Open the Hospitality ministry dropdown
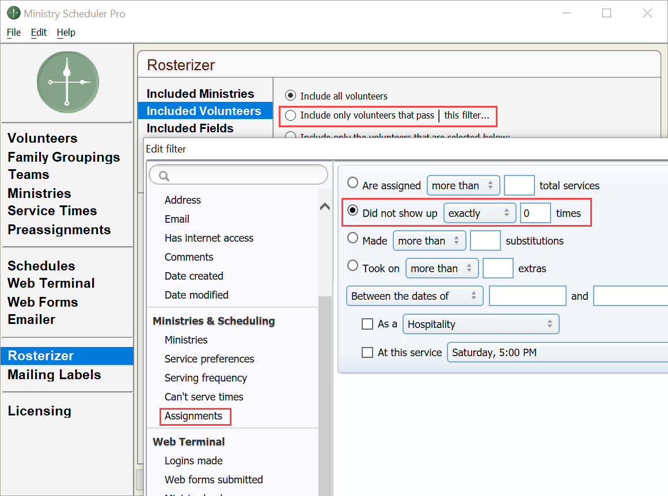Viewport: 668px width, 496px height. pos(480,324)
